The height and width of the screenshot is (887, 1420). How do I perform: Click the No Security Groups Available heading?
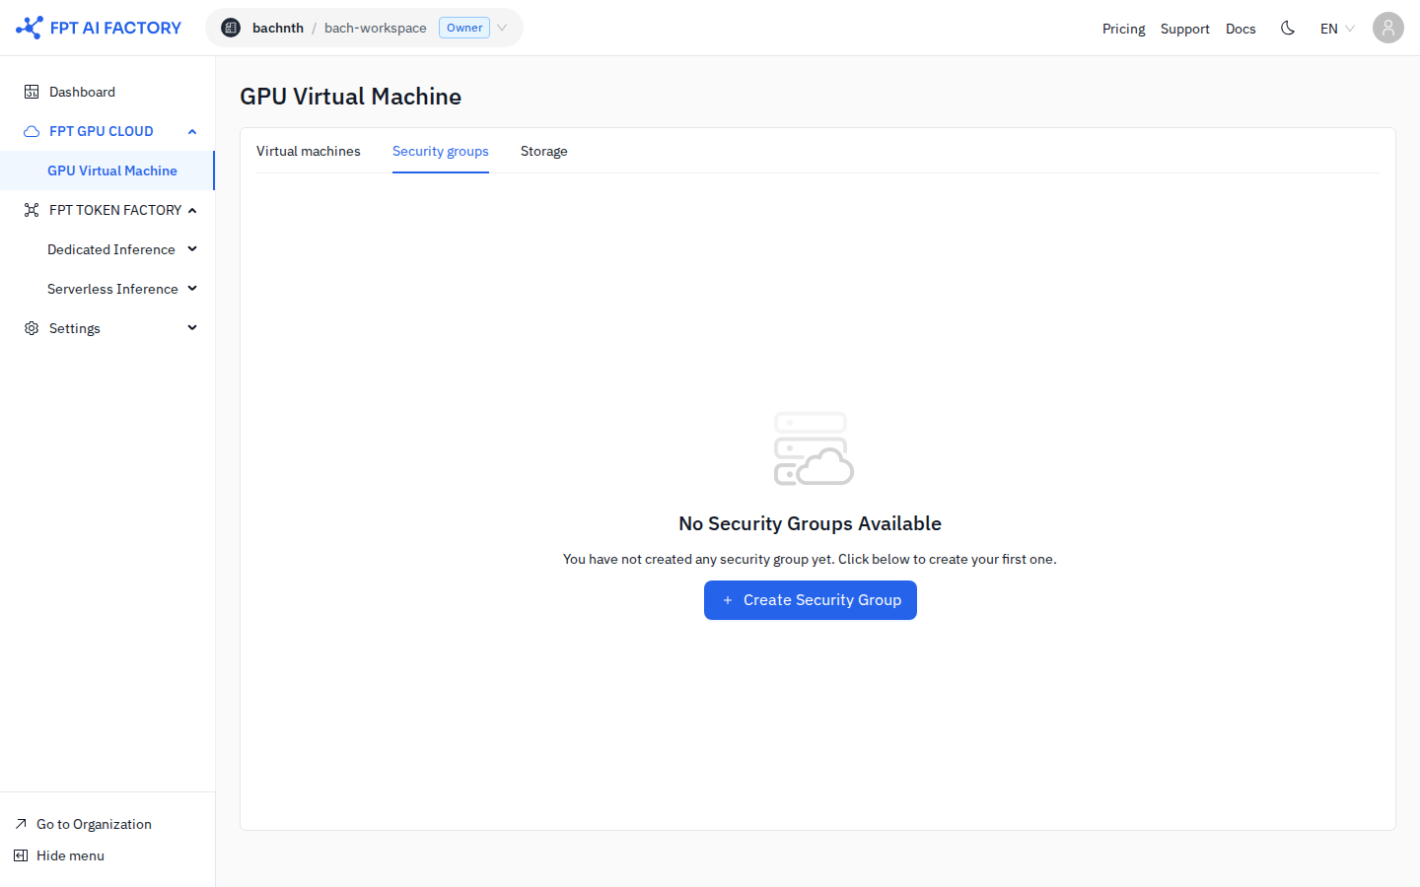pos(811,523)
